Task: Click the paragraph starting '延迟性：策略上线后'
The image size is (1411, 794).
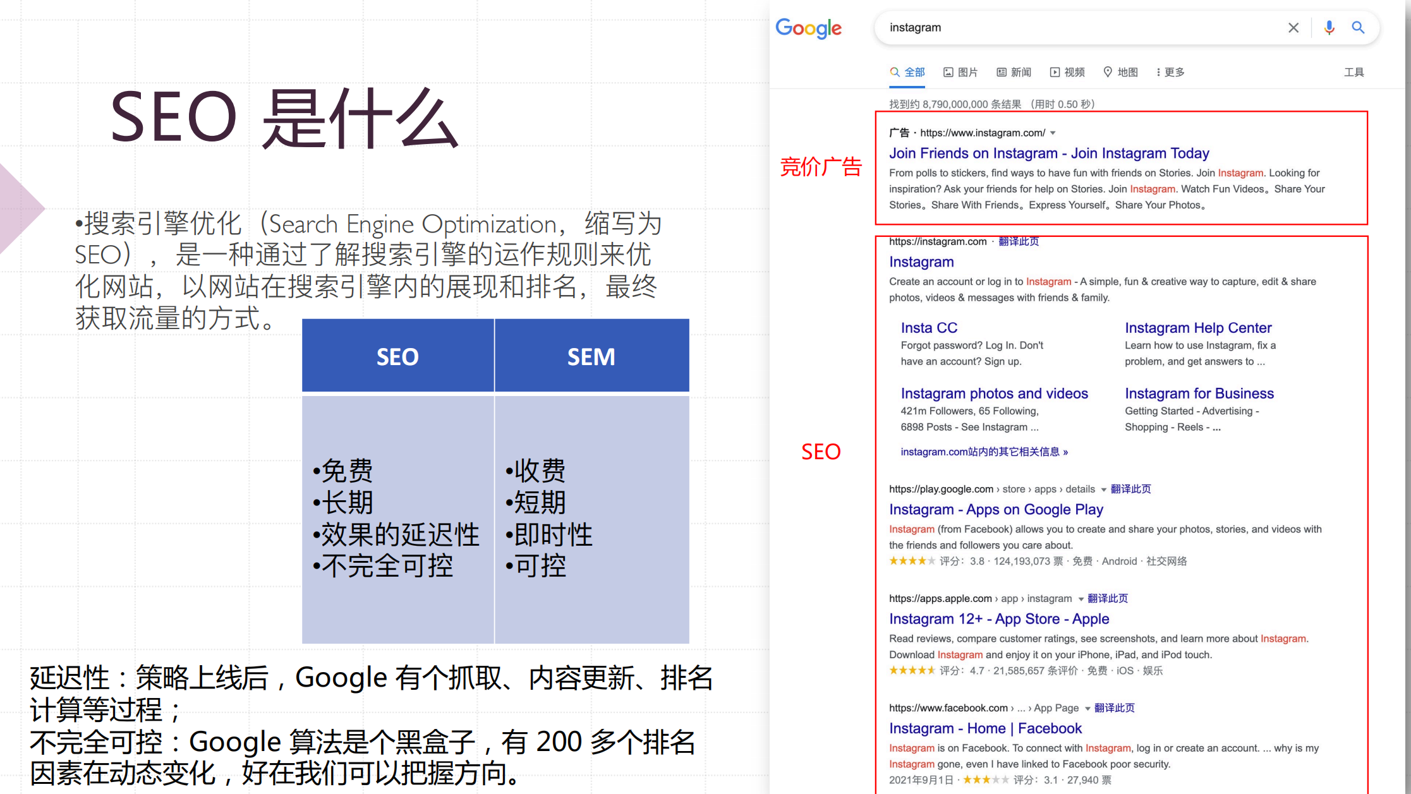Action: pyautogui.click(x=371, y=694)
